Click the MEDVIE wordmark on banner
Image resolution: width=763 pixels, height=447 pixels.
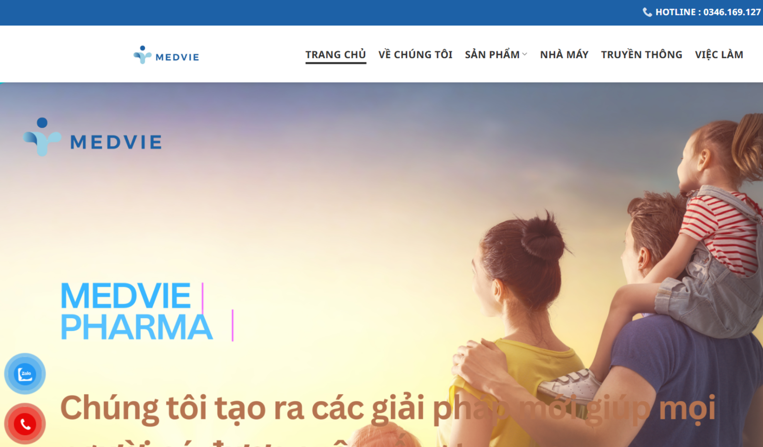click(116, 142)
